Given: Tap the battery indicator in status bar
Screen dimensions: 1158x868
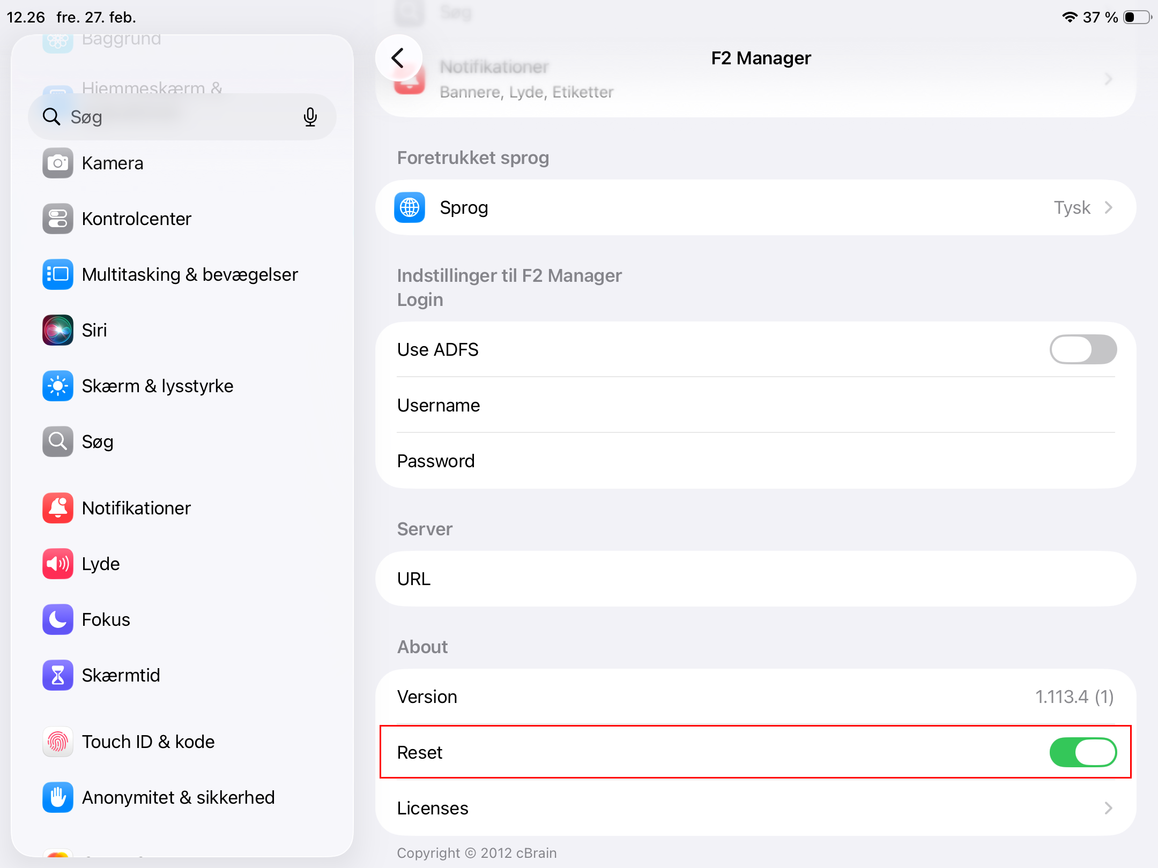Looking at the screenshot, I should 1138,17.
